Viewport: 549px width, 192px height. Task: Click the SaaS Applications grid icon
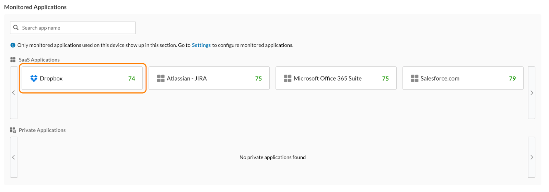click(x=13, y=60)
